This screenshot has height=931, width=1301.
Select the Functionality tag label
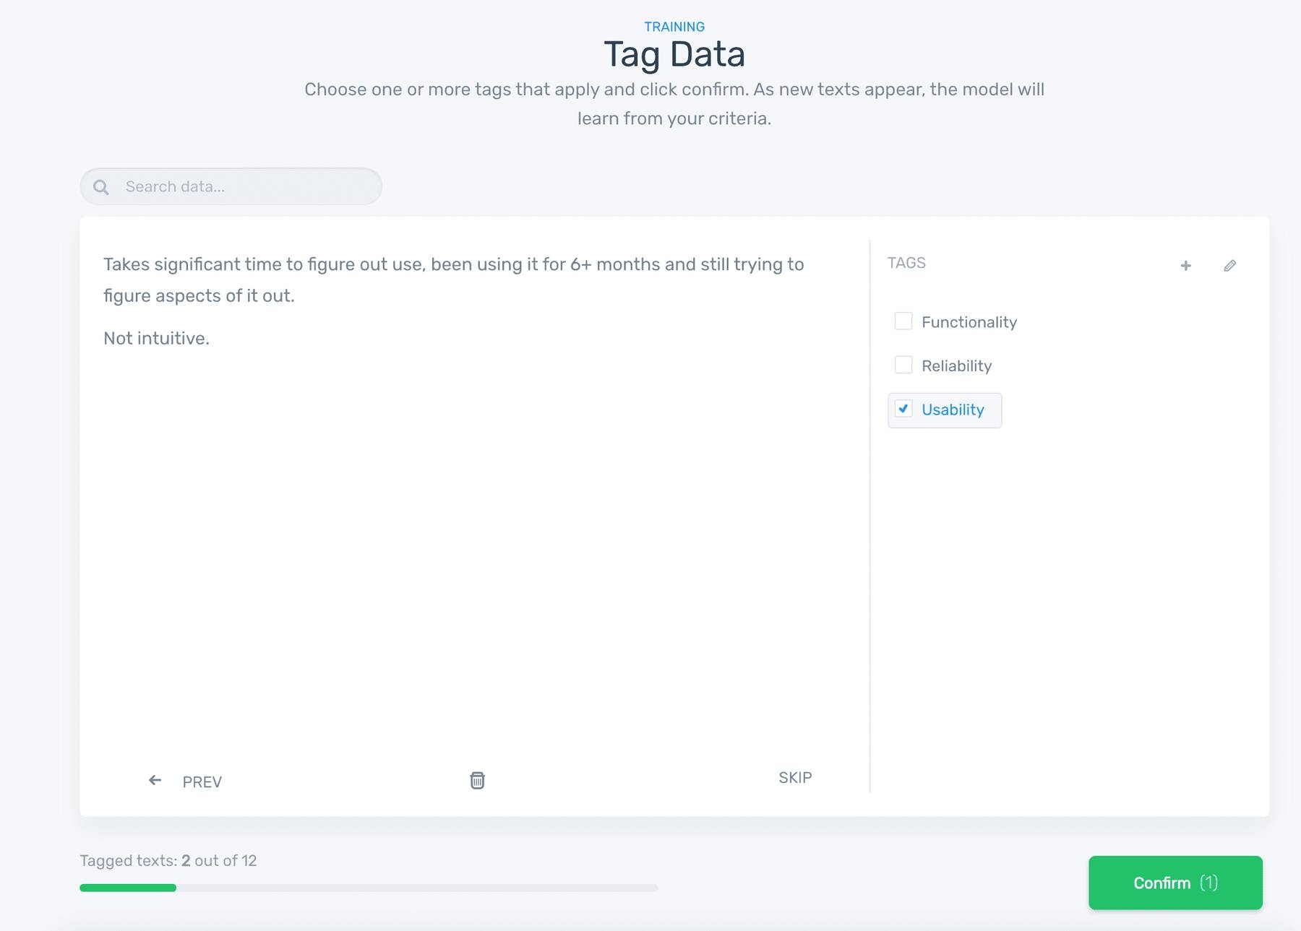point(969,322)
